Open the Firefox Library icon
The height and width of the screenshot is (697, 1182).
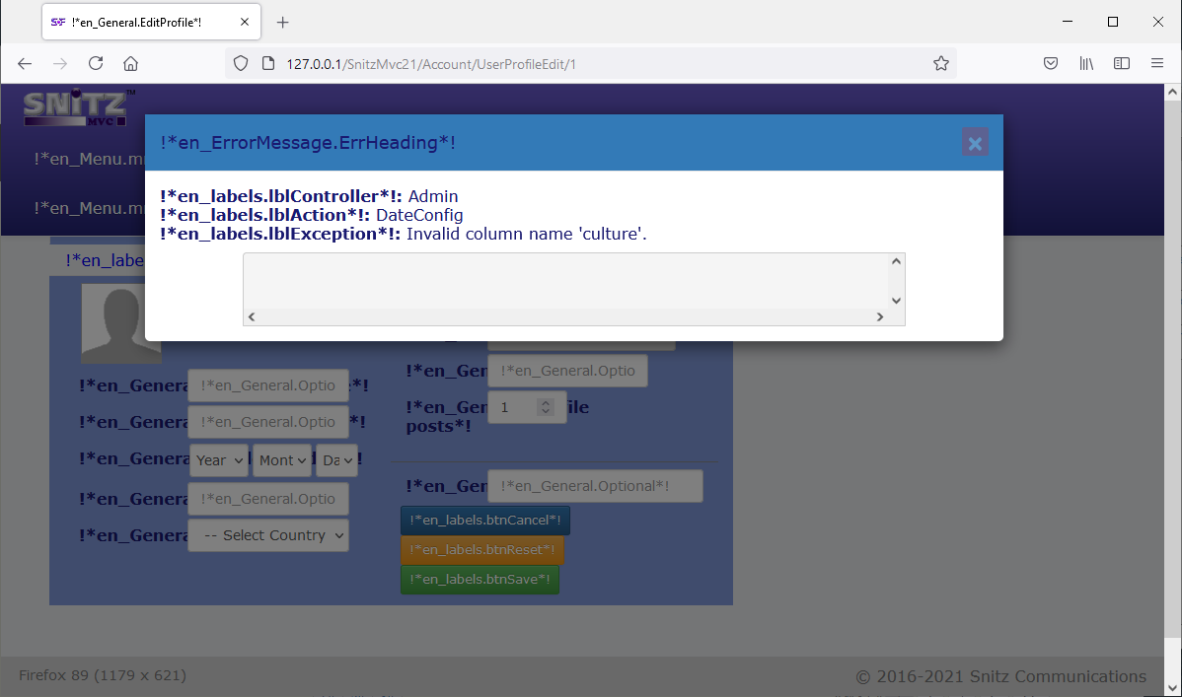1086,63
